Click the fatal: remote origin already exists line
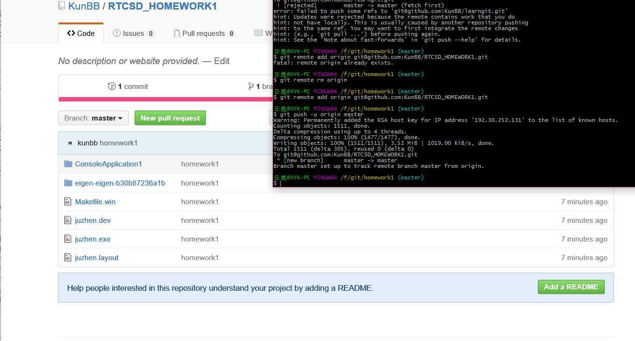The width and height of the screenshot is (635, 341). coord(333,63)
